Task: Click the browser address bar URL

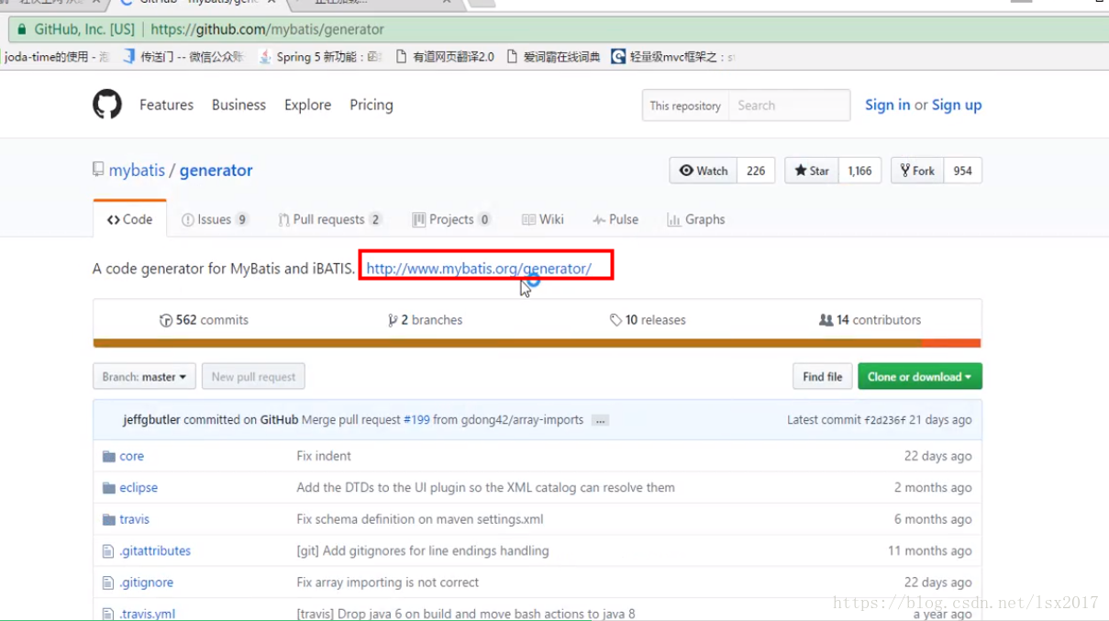Action: click(267, 29)
